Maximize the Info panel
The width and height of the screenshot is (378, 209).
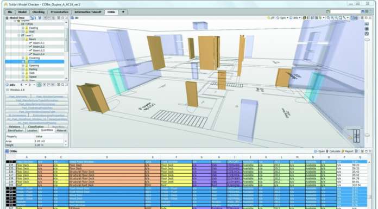62,85
